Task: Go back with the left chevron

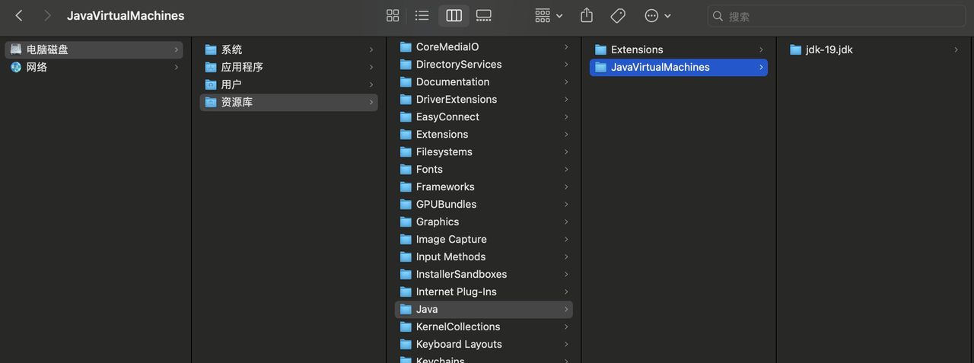Action: [19, 16]
